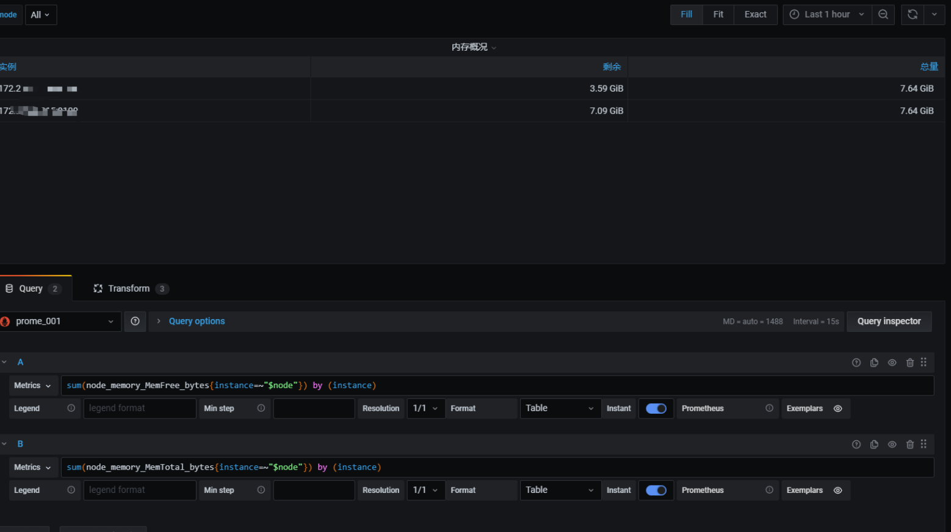Refresh the dashboard with the refresh icon
Image resolution: width=951 pixels, height=532 pixels.
tap(913, 15)
